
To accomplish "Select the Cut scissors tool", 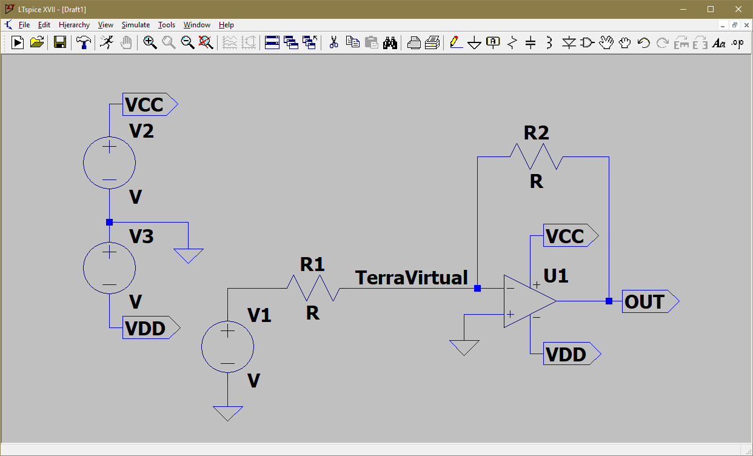I will pyautogui.click(x=333, y=42).
